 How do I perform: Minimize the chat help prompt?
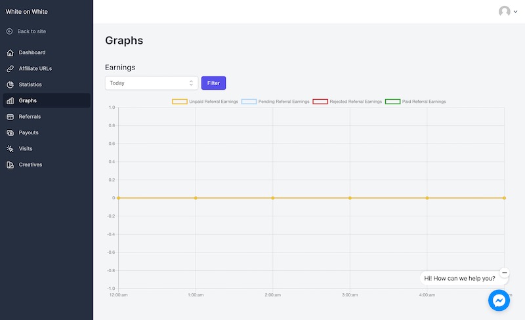tap(504, 273)
